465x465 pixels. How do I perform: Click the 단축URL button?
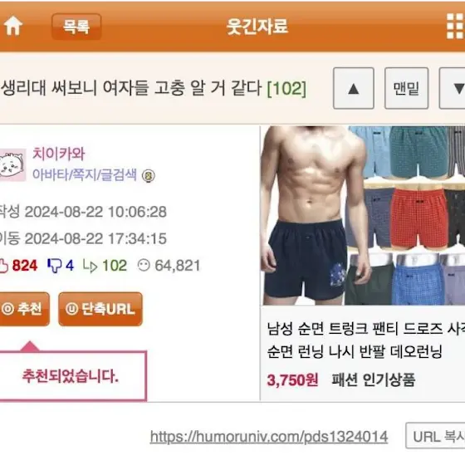pos(100,309)
